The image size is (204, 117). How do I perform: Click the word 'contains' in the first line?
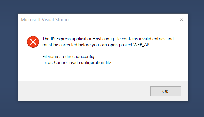[130, 39]
